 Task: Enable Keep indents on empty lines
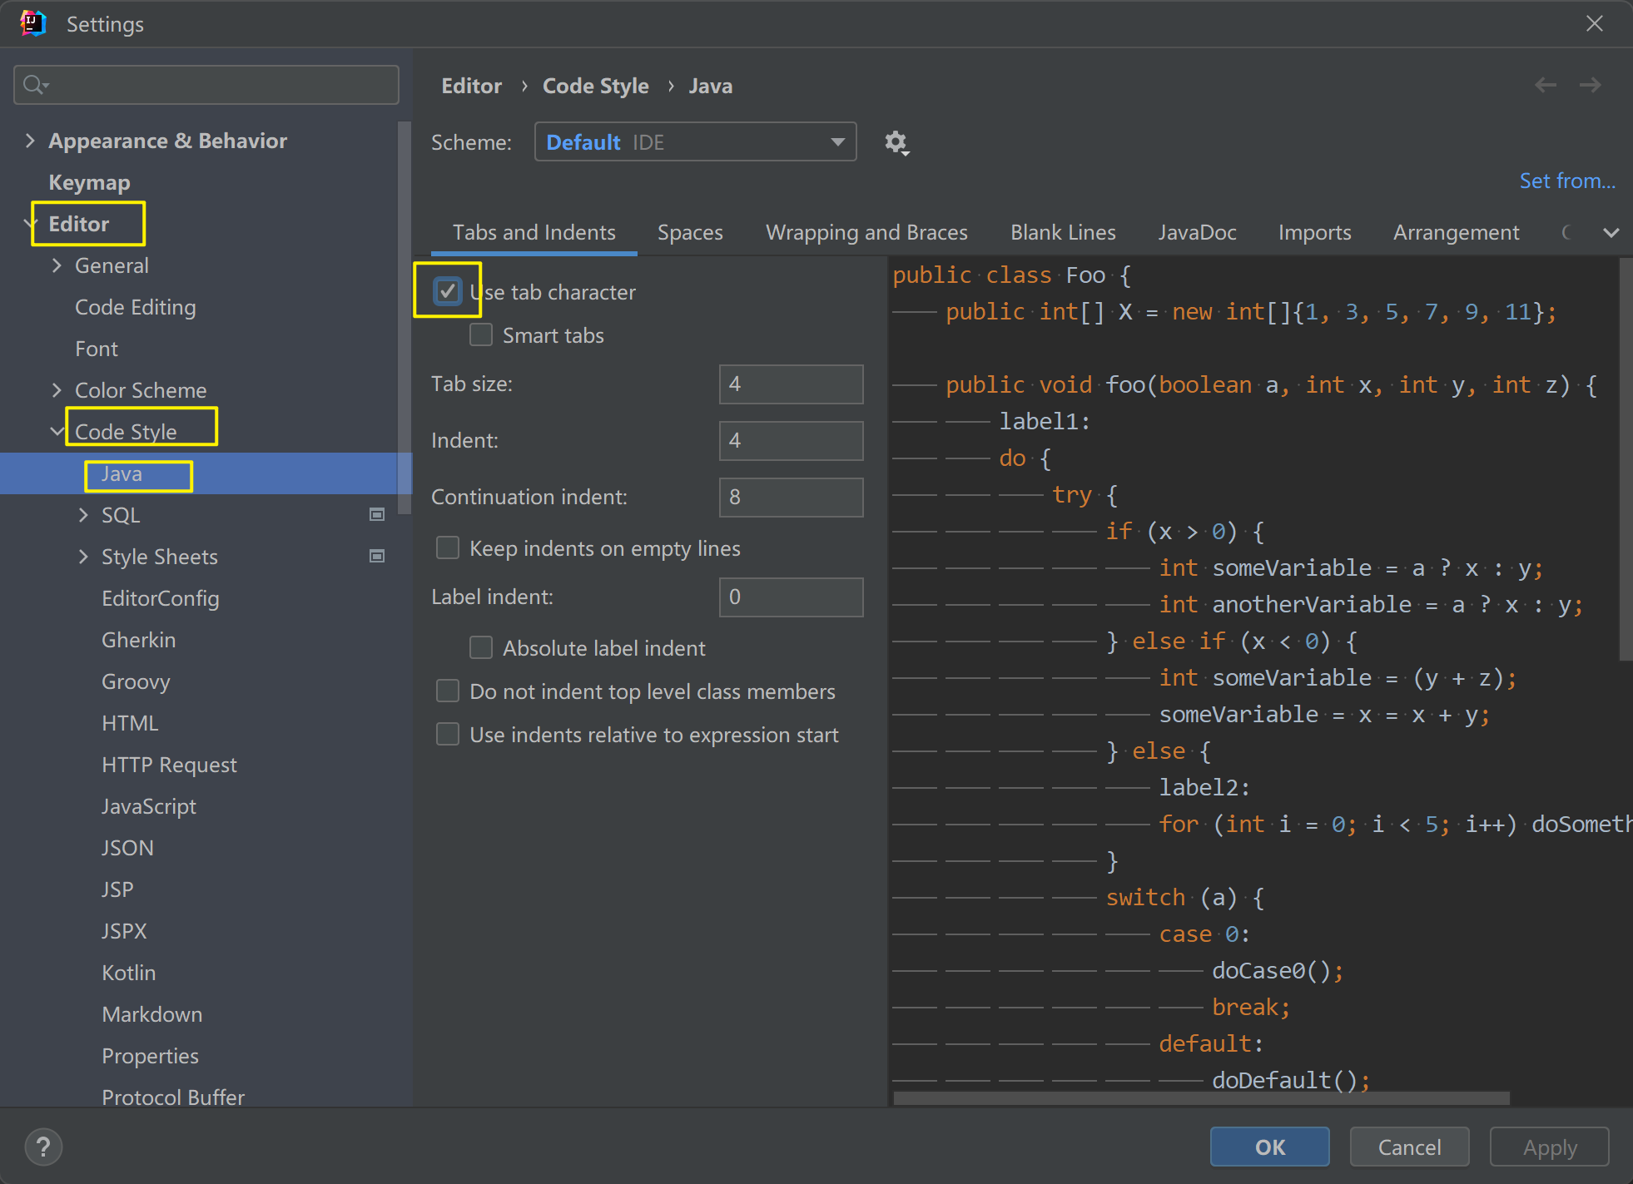(448, 548)
